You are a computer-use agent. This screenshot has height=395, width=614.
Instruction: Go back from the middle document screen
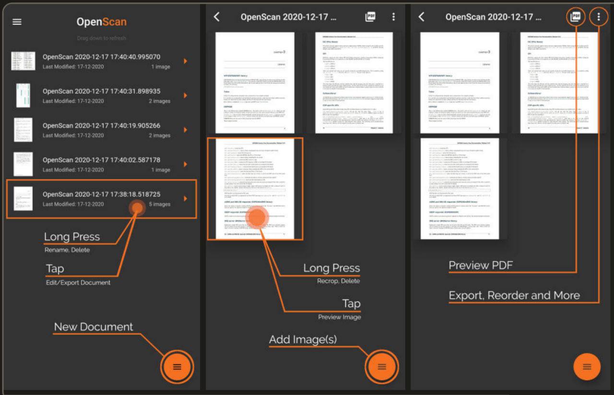(217, 17)
